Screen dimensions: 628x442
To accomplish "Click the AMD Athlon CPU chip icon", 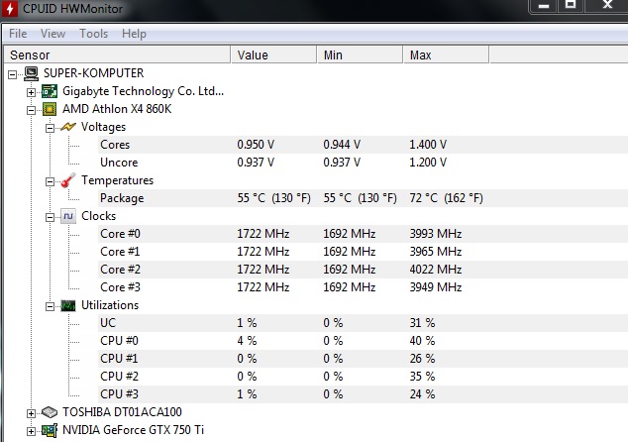I will click(x=50, y=109).
